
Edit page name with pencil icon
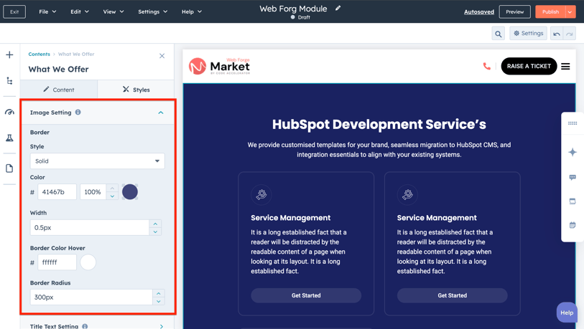point(338,9)
